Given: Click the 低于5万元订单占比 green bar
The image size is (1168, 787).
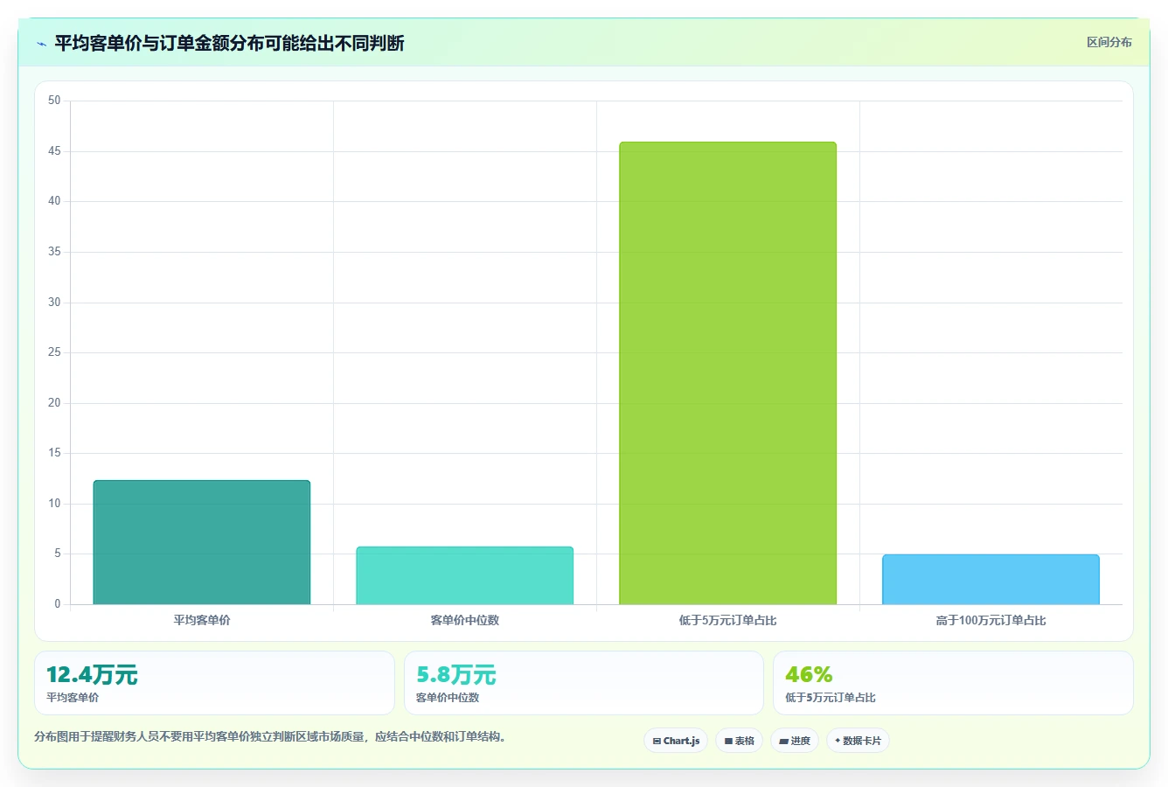Looking at the screenshot, I should tap(728, 373).
